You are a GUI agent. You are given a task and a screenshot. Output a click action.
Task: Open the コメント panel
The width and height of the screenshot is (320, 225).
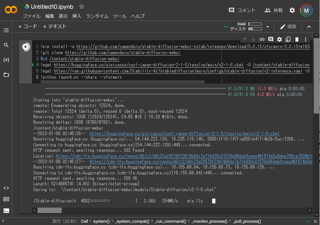click(x=242, y=10)
